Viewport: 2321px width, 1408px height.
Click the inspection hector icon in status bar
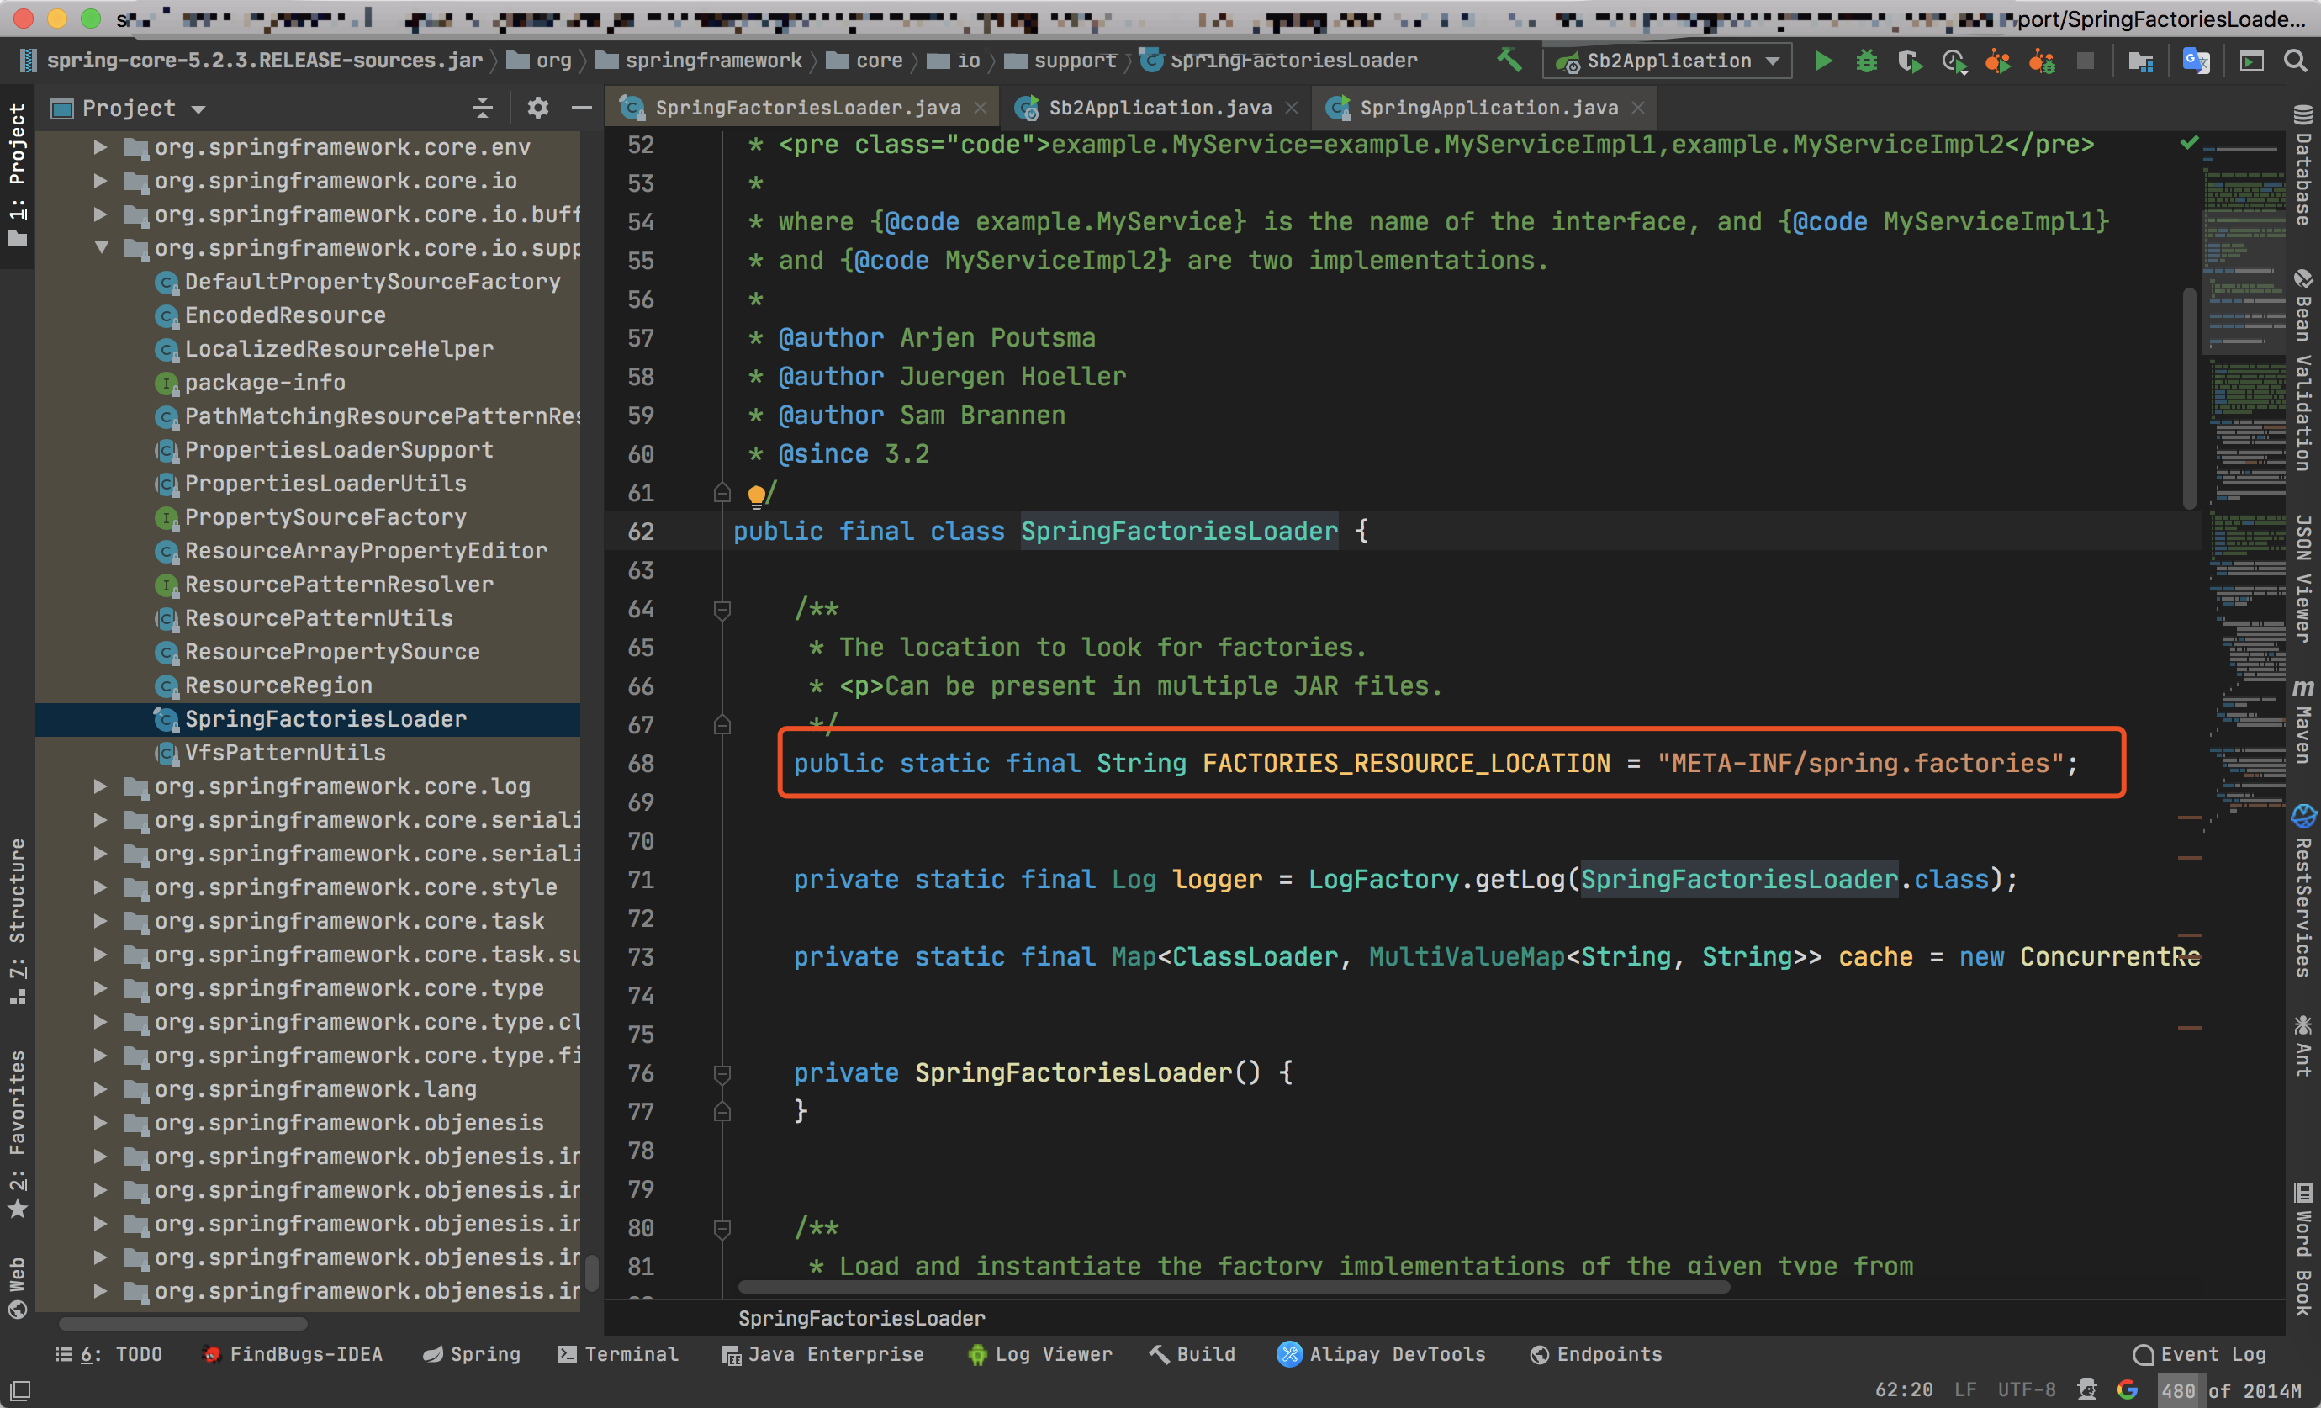coord(2086,1389)
